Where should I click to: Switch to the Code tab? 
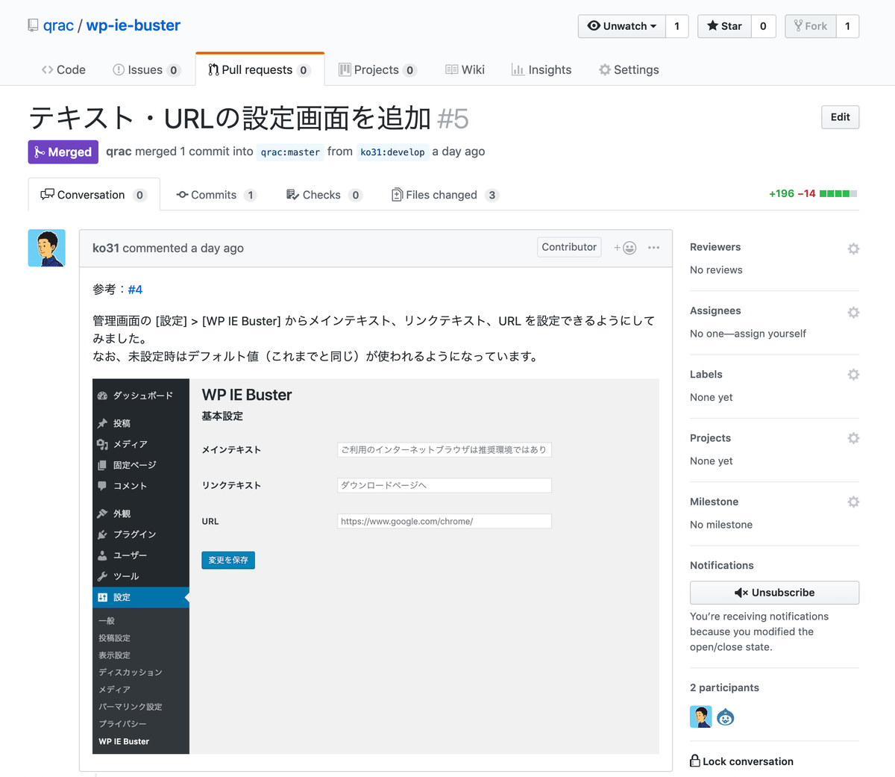click(x=63, y=69)
